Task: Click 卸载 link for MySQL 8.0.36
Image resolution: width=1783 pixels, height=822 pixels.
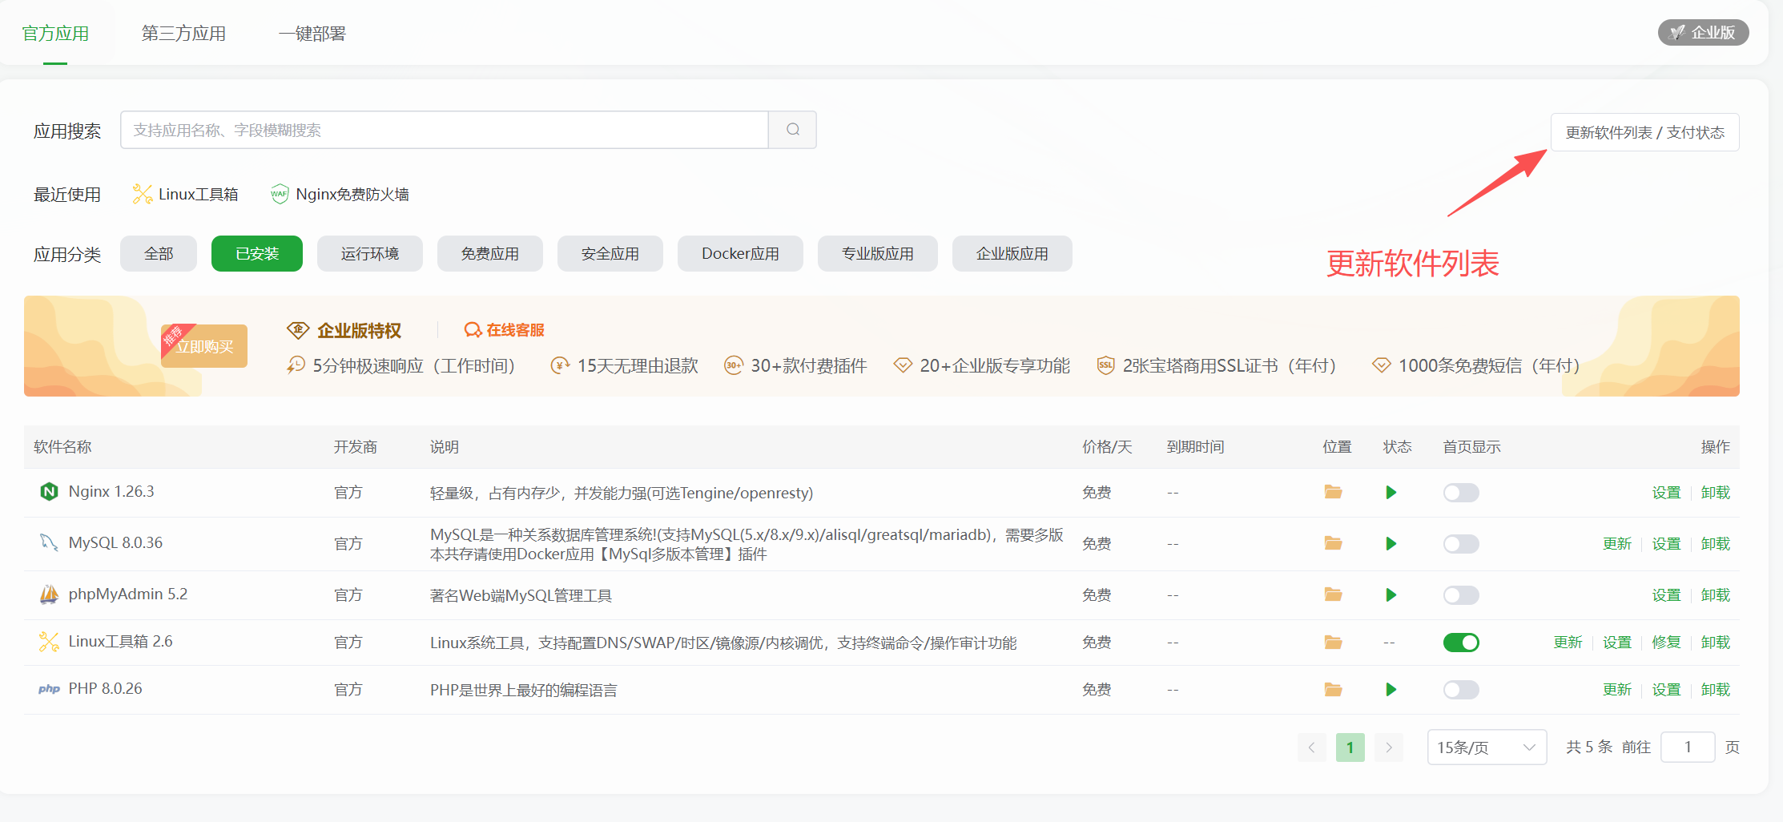Action: point(1715,543)
